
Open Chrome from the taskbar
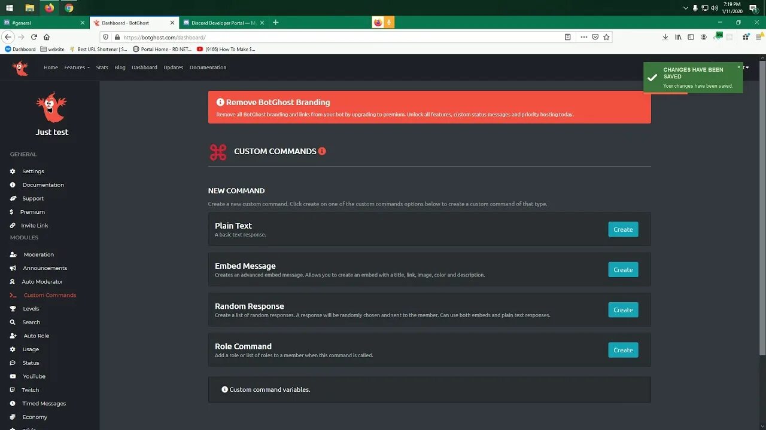tap(69, 8)
